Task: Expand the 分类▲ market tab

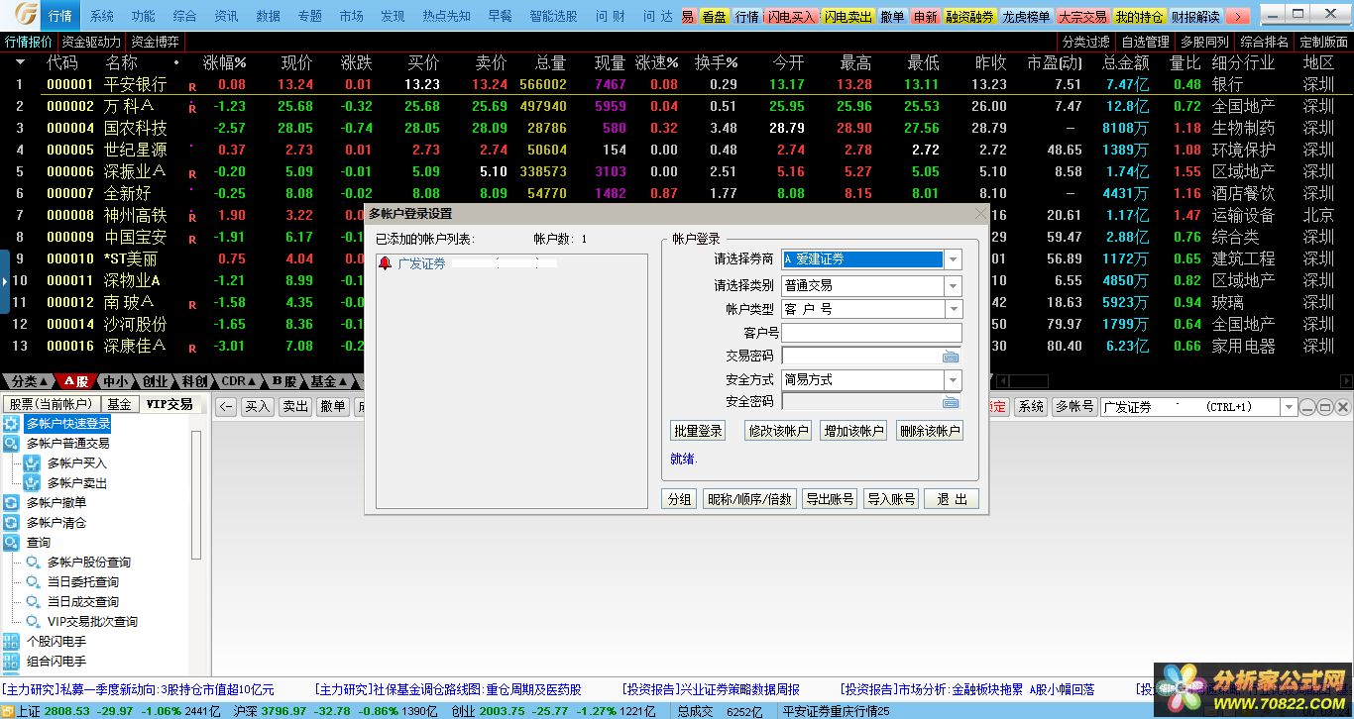Action: click(x=30, y=381)
